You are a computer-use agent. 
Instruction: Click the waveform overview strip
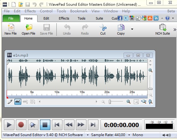(x=77, y=61)
